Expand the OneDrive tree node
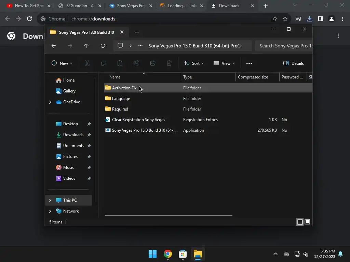The width and height of the screenshot is (350, 262). click(50, 102)
